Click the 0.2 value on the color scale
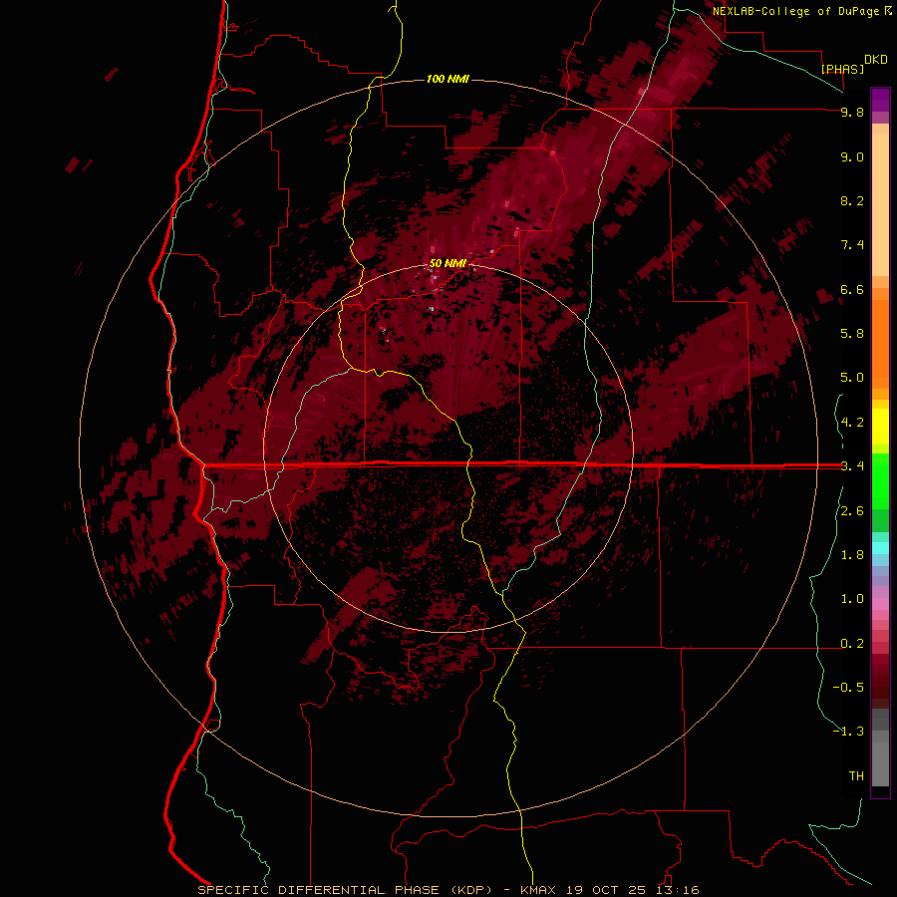This screenshot has width=897, height=897. tap(852, 644)
